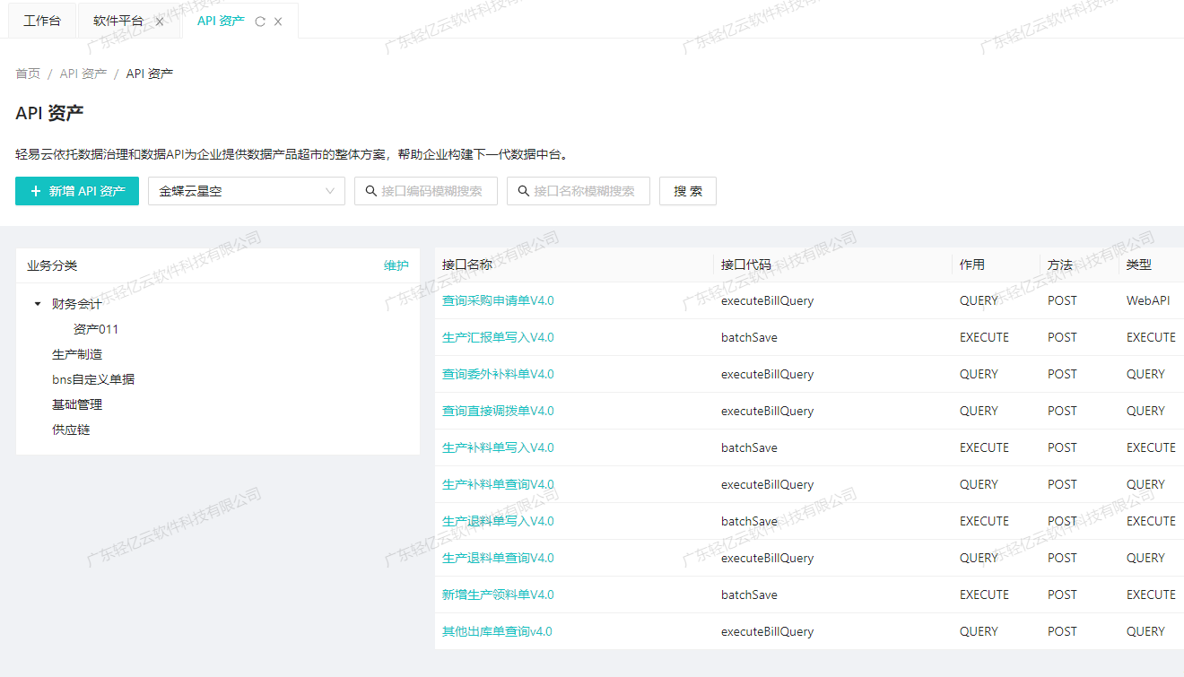Click 类型 column header
The width and height of the screenshot is (1184, 677).
(x=1139, y=265)
